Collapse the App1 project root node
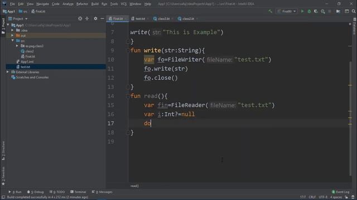The width and height of the screenshot is (357, 200). [8, 25]
